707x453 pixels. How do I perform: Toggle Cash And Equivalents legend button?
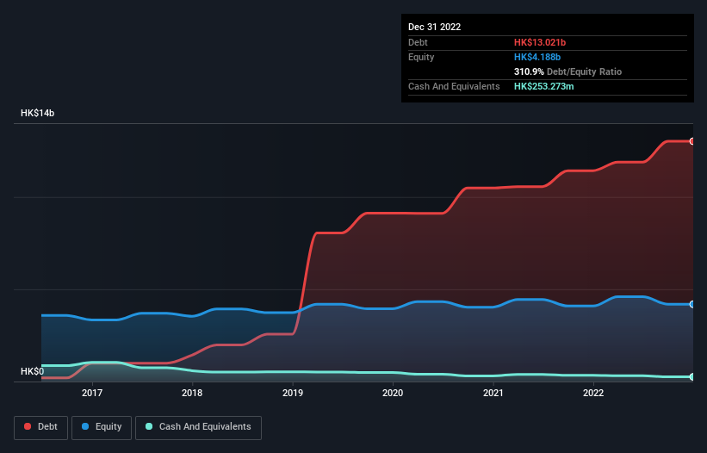[x=198, y=427]
